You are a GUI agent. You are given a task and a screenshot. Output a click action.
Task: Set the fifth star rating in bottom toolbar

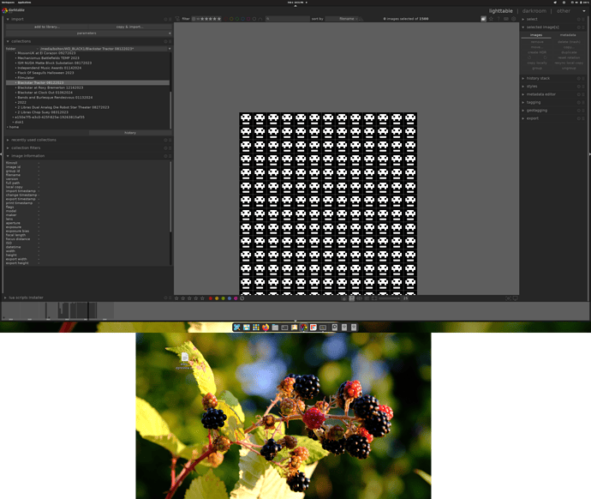[202, 298]
